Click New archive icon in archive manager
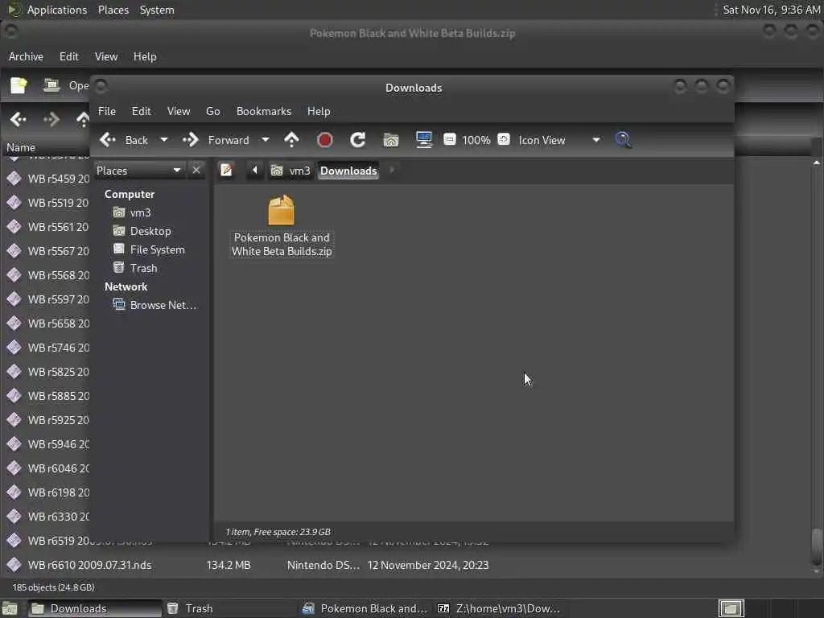This screenshot has width=824, height=618. (19, 85)
